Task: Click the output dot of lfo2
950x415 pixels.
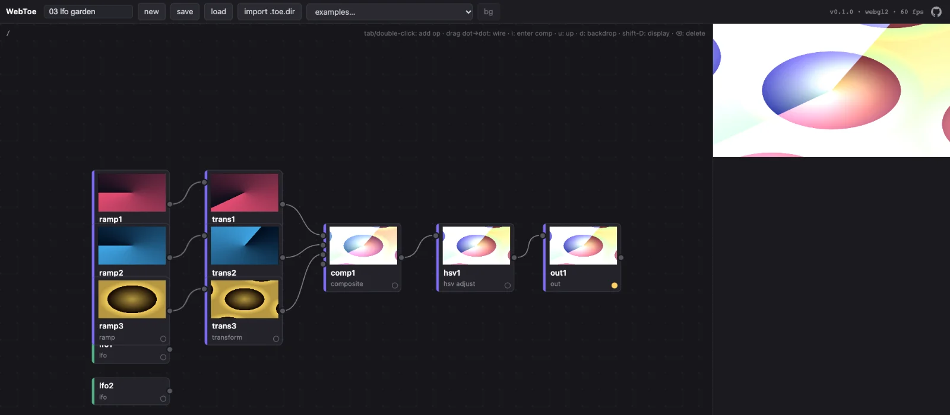Action: click(170, 391)
